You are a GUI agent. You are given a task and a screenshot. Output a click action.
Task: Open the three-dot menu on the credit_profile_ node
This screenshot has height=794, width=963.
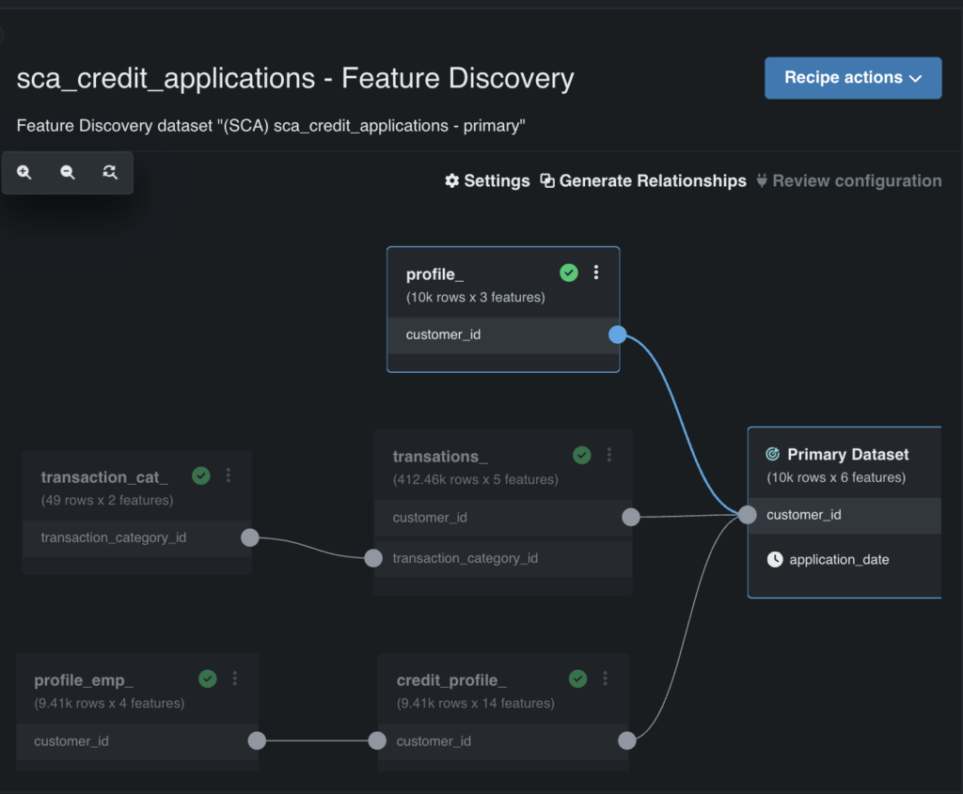click(605, 678)
